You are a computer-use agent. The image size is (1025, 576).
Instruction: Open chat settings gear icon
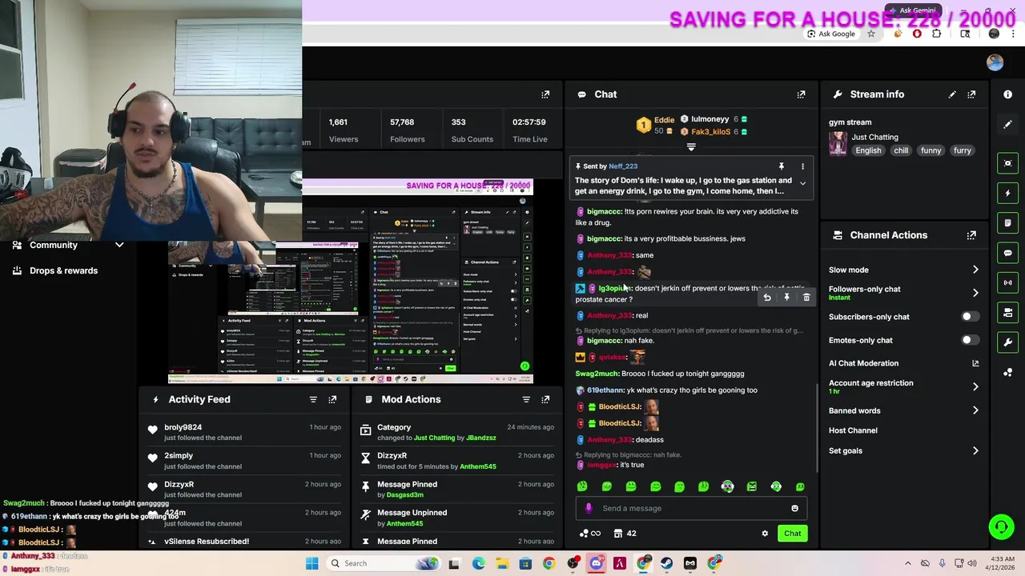tap(765, 534)
